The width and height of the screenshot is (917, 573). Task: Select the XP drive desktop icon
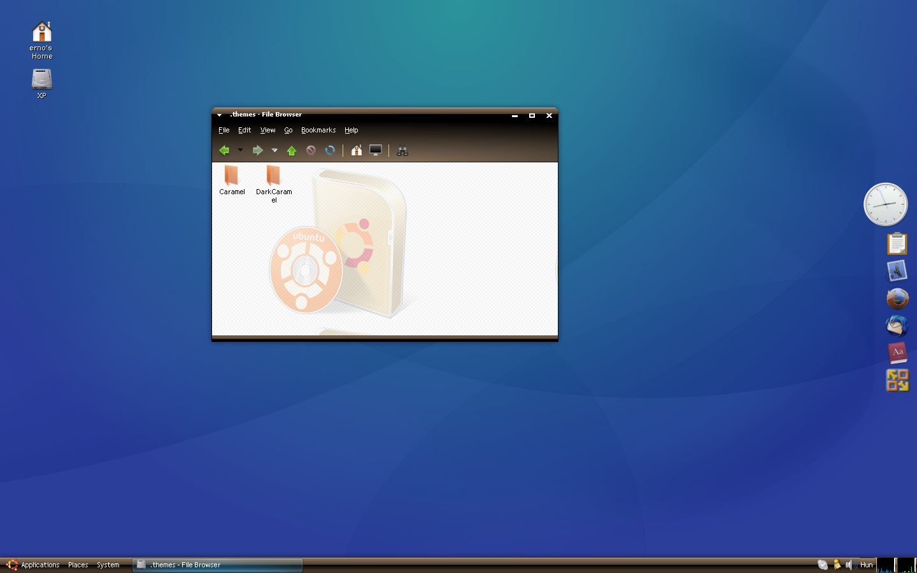click(42, 83)
